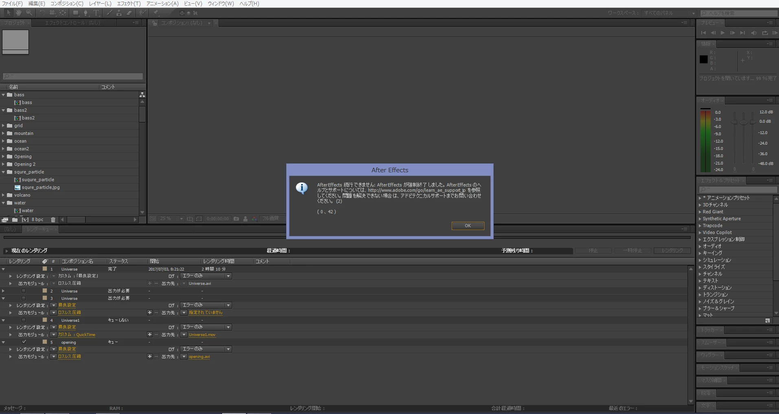Image resolution: width=779 pixels, height=414 pixels.
Task: Toggle render checkbox for Universe item 2
Action: (24, 291)
